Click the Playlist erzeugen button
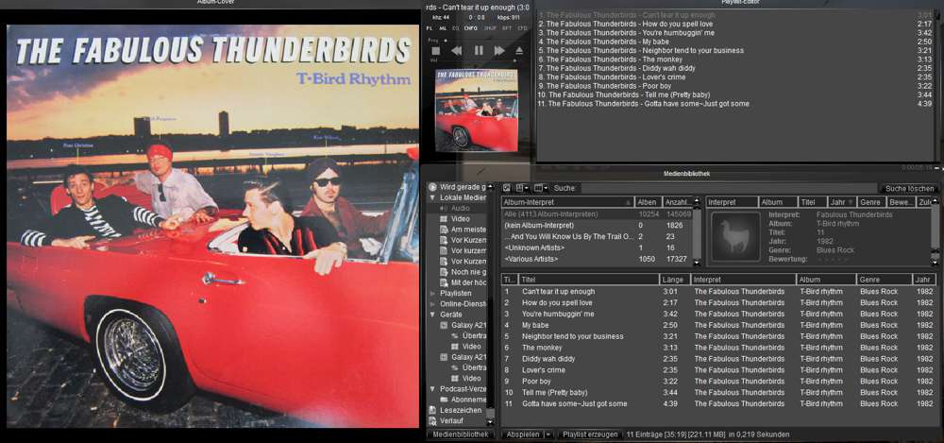The height and width of the screenshot is (443, 944). 589,434
